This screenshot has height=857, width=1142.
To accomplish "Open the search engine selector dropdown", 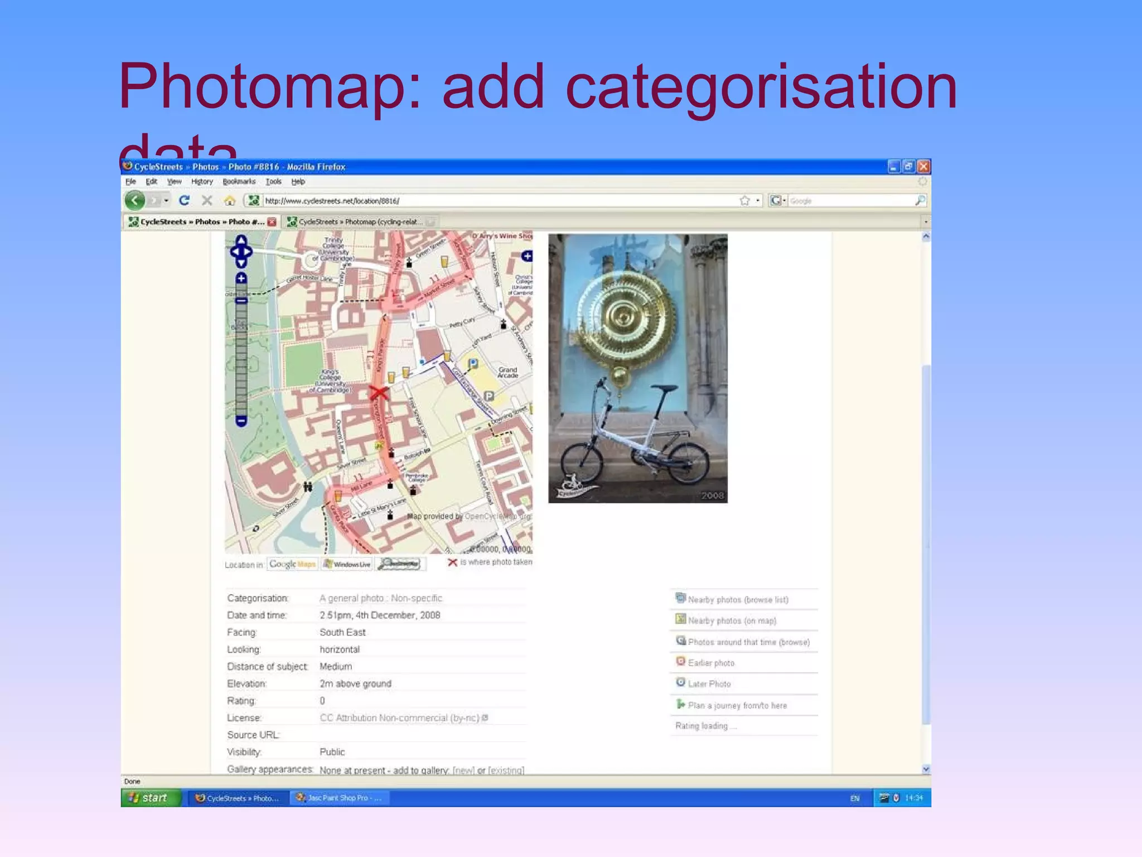I will pos(778,200).
